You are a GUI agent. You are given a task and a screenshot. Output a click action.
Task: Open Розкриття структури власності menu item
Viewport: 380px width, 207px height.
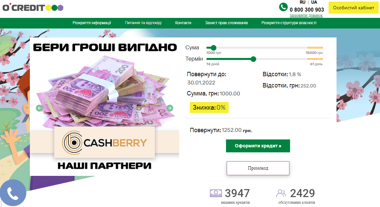click(289, 23)
